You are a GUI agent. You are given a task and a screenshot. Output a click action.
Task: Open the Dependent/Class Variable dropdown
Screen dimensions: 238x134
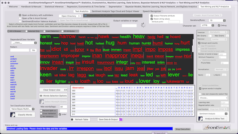pos(24,43)
